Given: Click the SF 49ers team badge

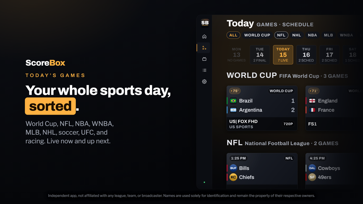Looking at the screenshot, I should [x=312, y=177].
